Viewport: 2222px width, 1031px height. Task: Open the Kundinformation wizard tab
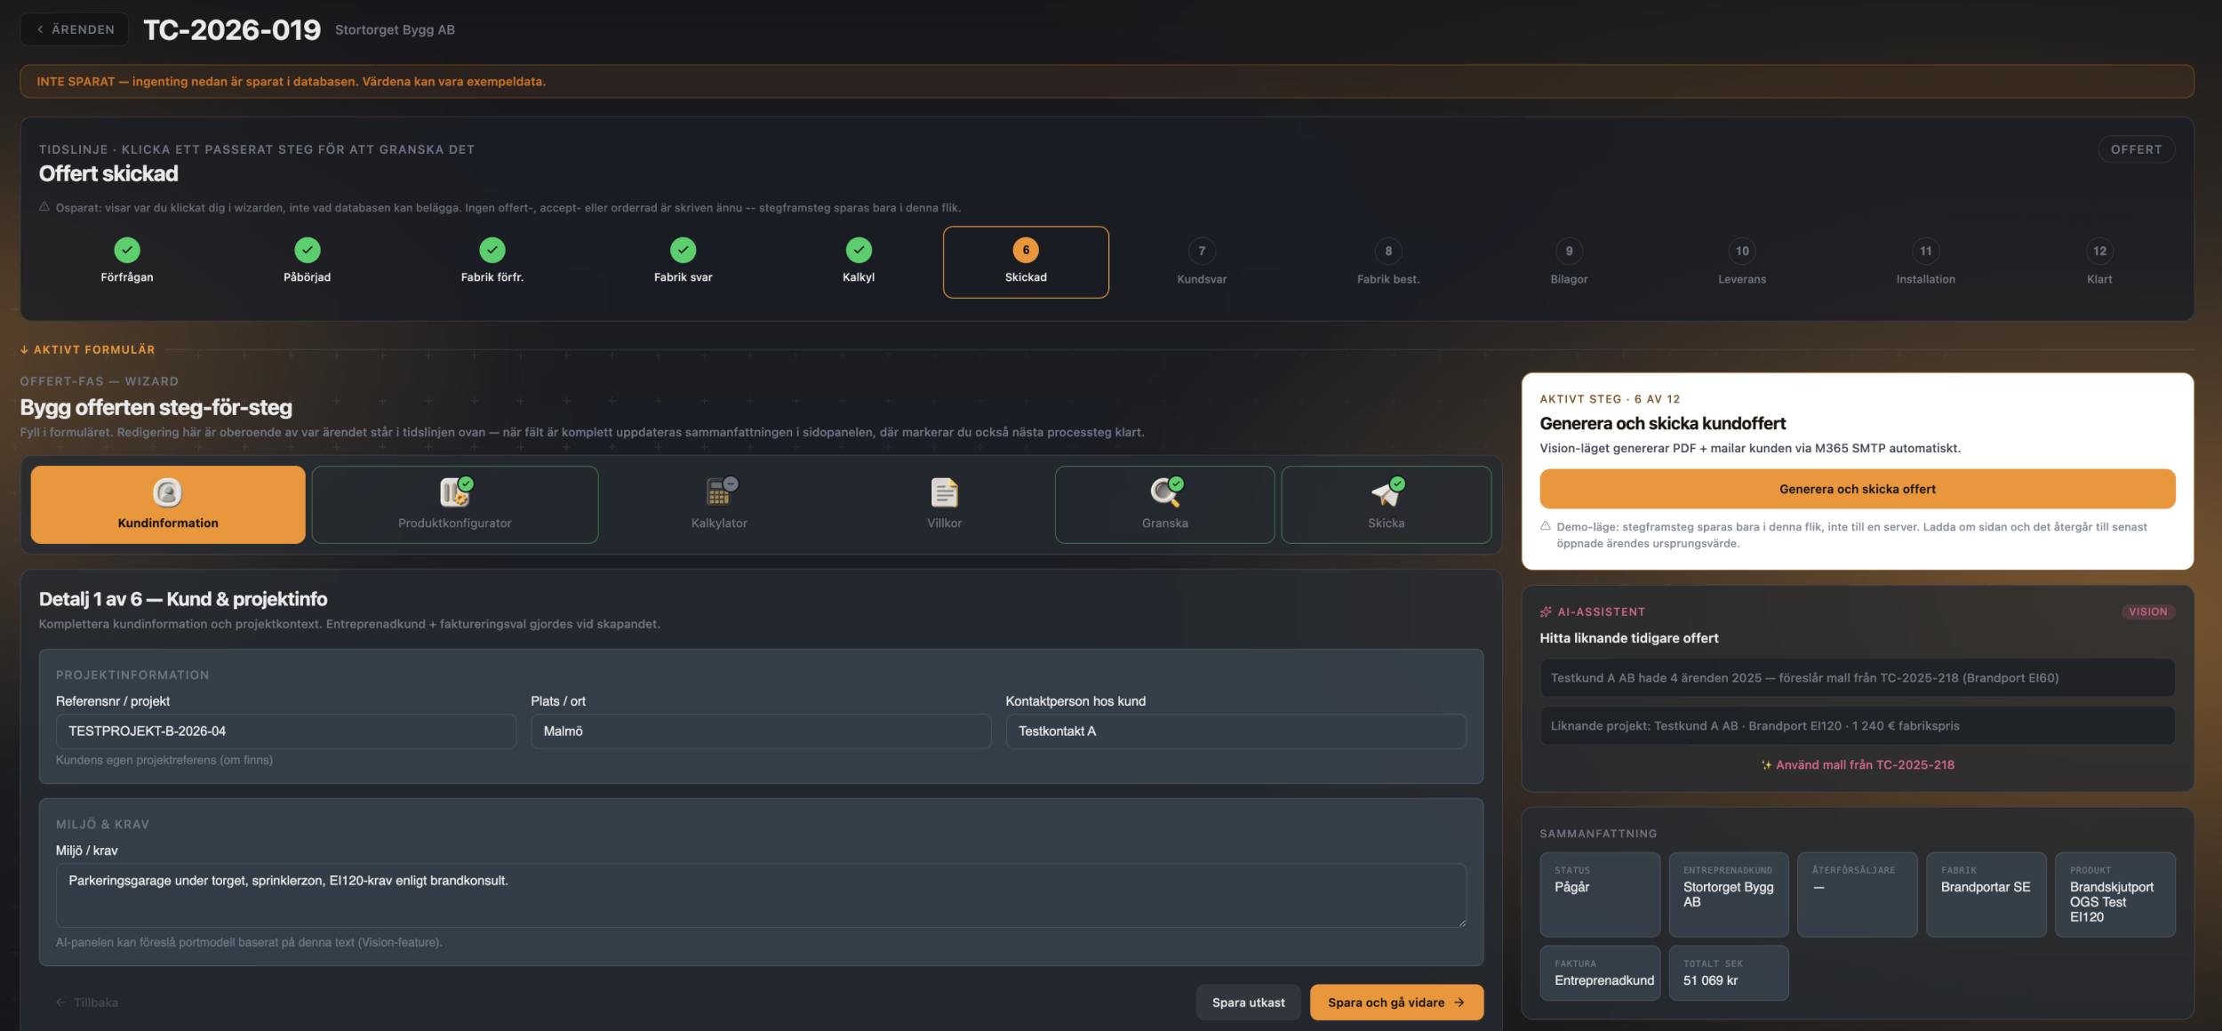[x=168, y=504]
